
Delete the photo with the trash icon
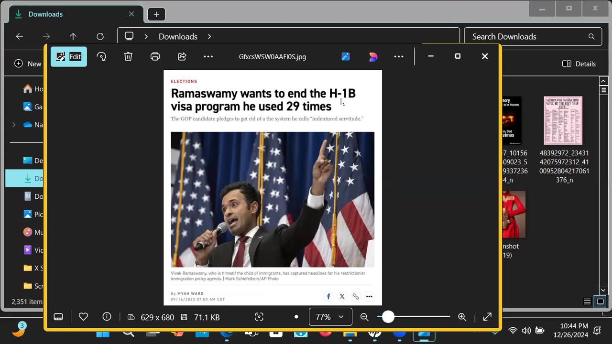pos(128,56)
